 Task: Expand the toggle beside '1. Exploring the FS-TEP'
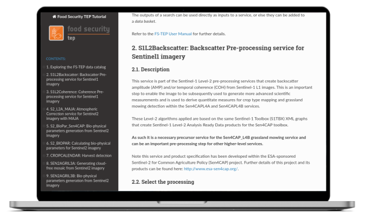(x=44, y=67)
